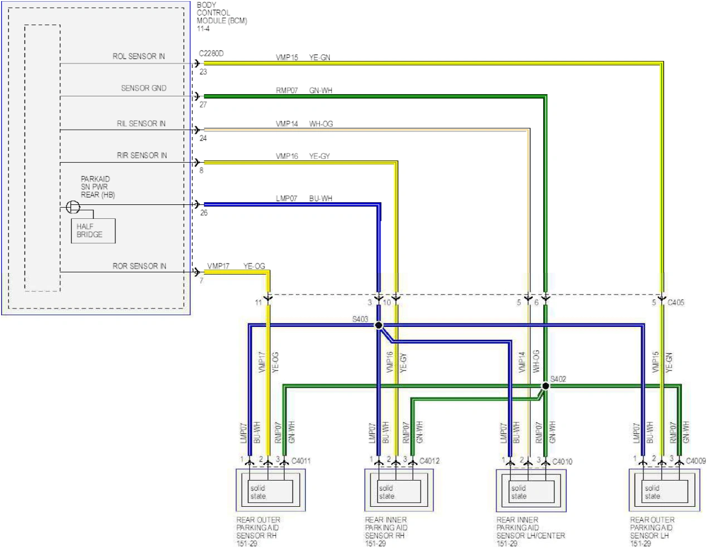This screenshot has height=548, width=707.
Task: Select the C4011 connector label
Action: [x=301, y=461]
